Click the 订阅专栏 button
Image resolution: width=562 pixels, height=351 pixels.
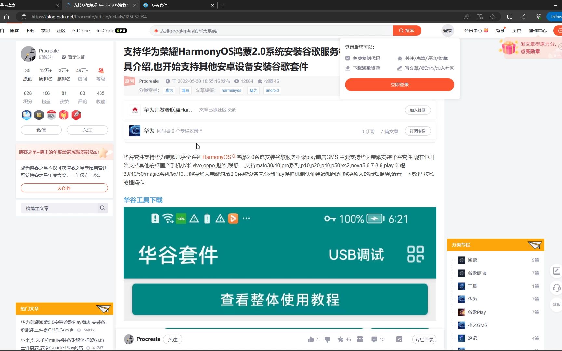coord(418,131)
